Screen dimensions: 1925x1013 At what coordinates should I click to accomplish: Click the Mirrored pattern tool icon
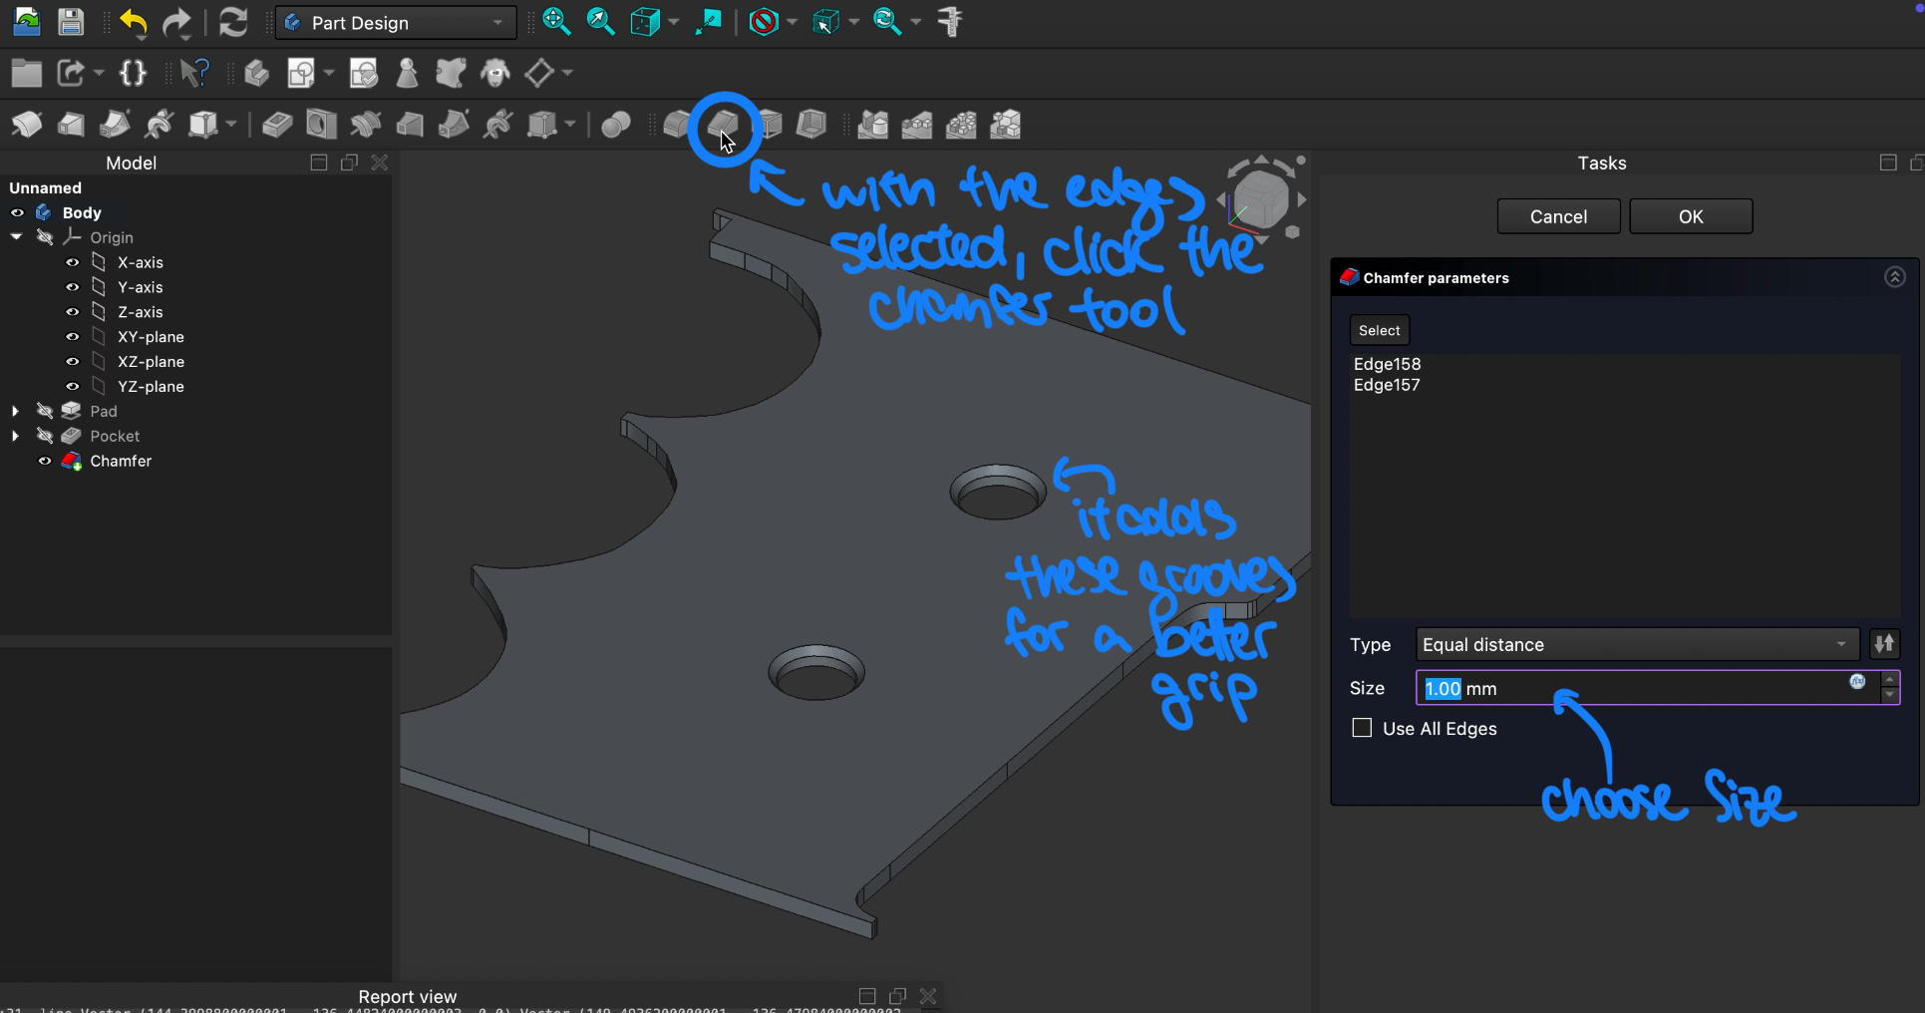(872, 126)
